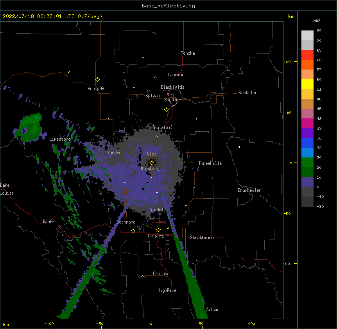The height and width of the screenshot is (329, 337).
Task: Click the -100 tick on the horizontal axis
Action: pyautogui.click(x=49, y=324)
